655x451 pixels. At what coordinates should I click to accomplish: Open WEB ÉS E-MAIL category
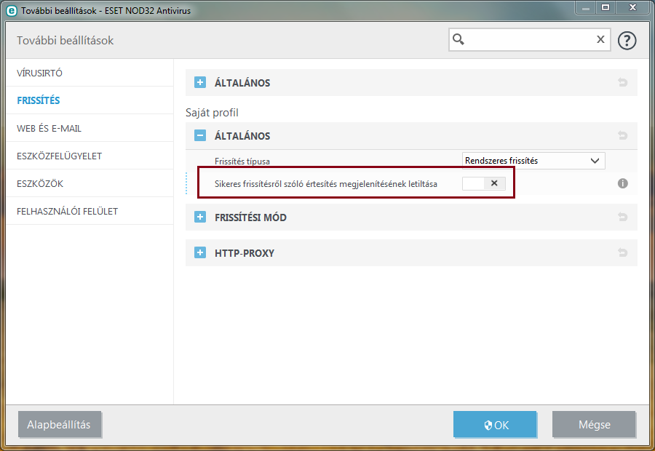point(90,128)
